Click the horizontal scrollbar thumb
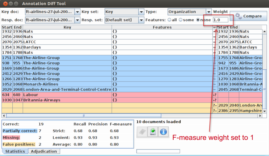 84,116
